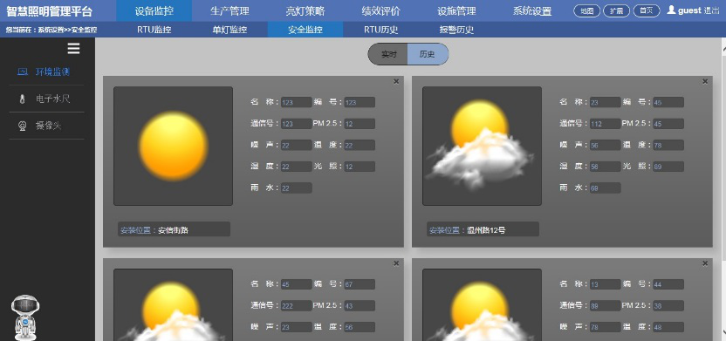Open the 亮灯策略 top menu
The height and width of the screenshot is (341, 726).
click(305, 10)
